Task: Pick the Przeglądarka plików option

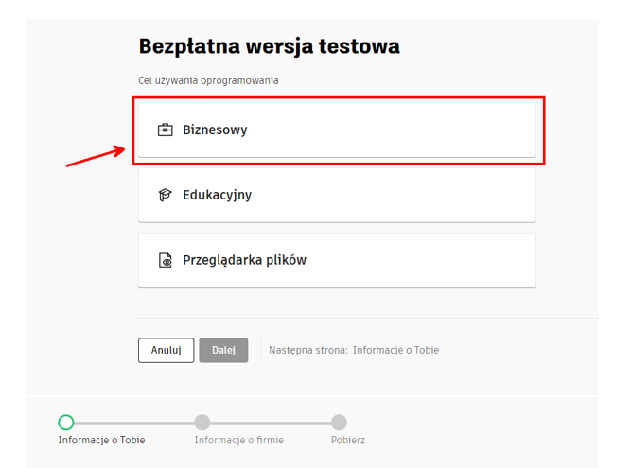Action: coord(337,260)
